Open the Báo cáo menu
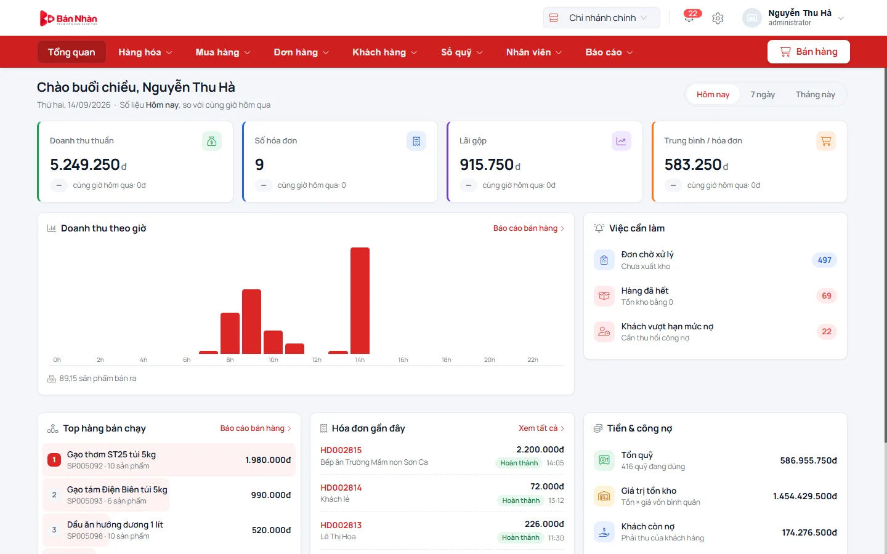Screen dimensions: 887x554 (x=609, y=52)
